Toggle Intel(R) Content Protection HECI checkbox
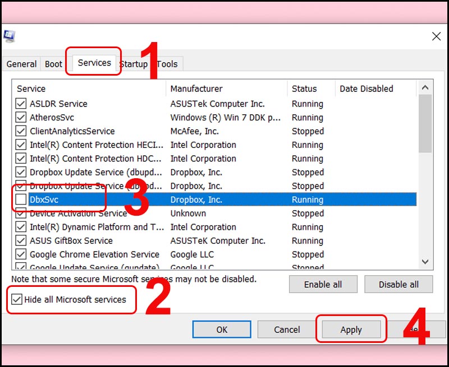Image resolution: width=449 pixels, height=367 pixels. tap(21, 145)
